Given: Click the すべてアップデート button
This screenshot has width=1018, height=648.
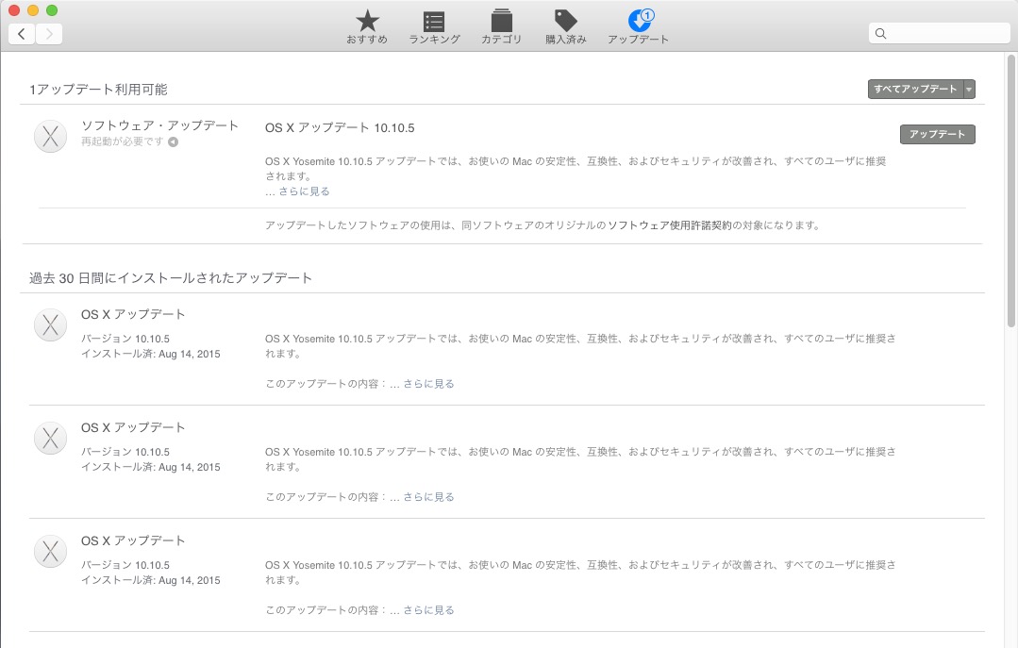Looking at the screenshot, I should 915,89.
